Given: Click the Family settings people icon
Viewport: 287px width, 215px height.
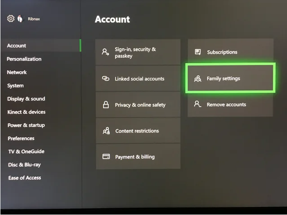Looking at the screenshot, I should point(198,78).
